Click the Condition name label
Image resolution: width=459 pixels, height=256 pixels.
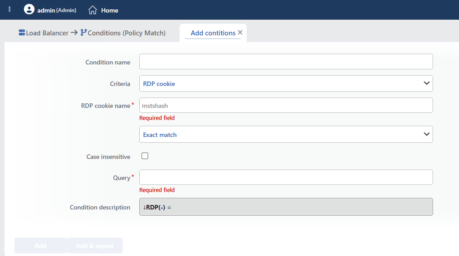(x=108, y=62)
